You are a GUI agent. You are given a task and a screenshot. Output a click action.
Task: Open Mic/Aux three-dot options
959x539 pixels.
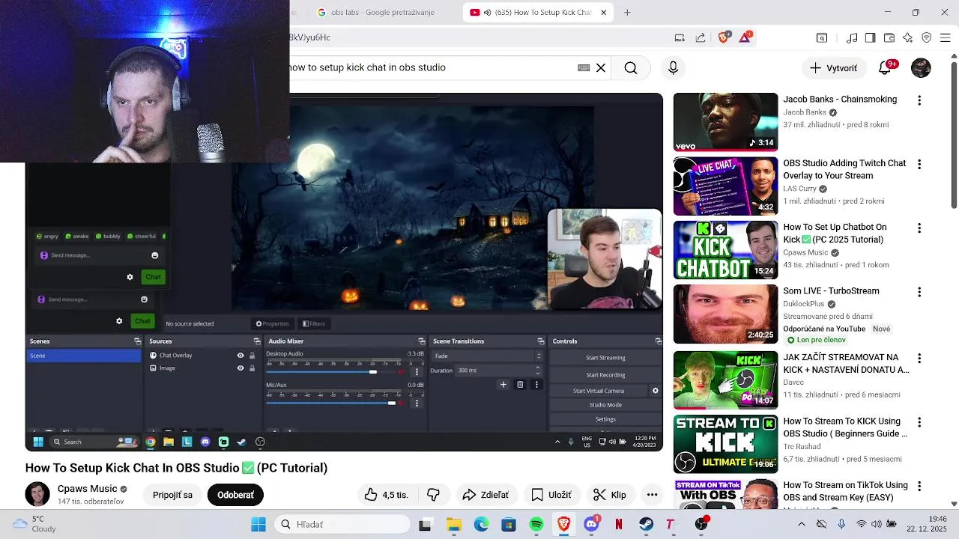(x=417, y=404)
